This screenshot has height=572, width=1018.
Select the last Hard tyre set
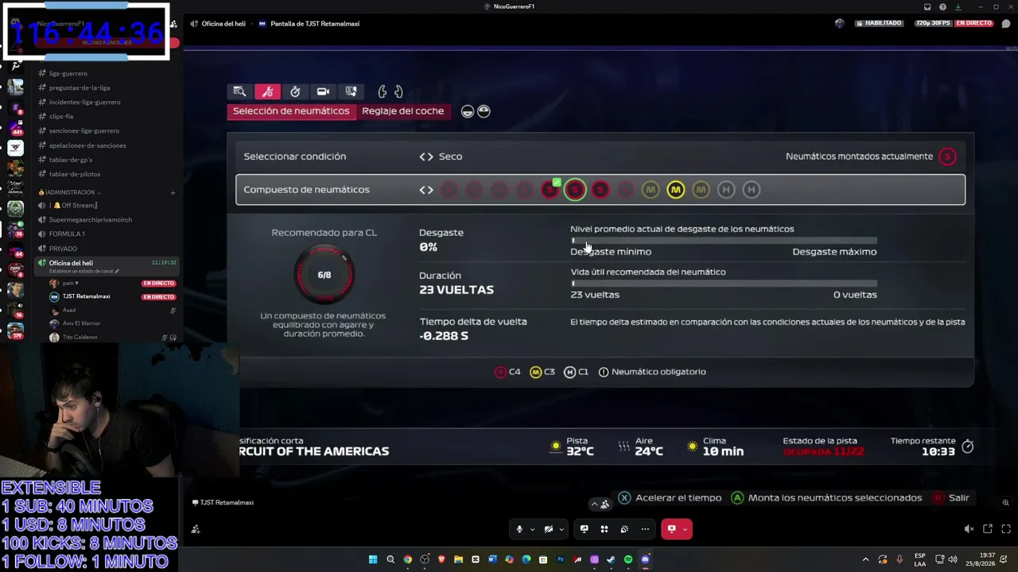pyautogui.click(x=751, y=190)
